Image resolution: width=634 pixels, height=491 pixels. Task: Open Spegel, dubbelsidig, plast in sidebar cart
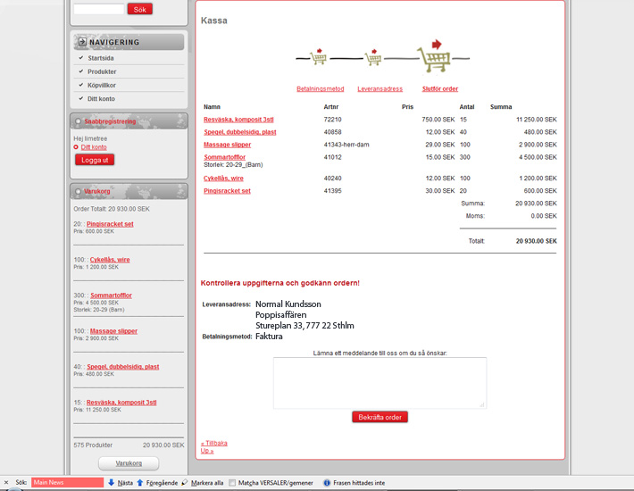[123, 367]
